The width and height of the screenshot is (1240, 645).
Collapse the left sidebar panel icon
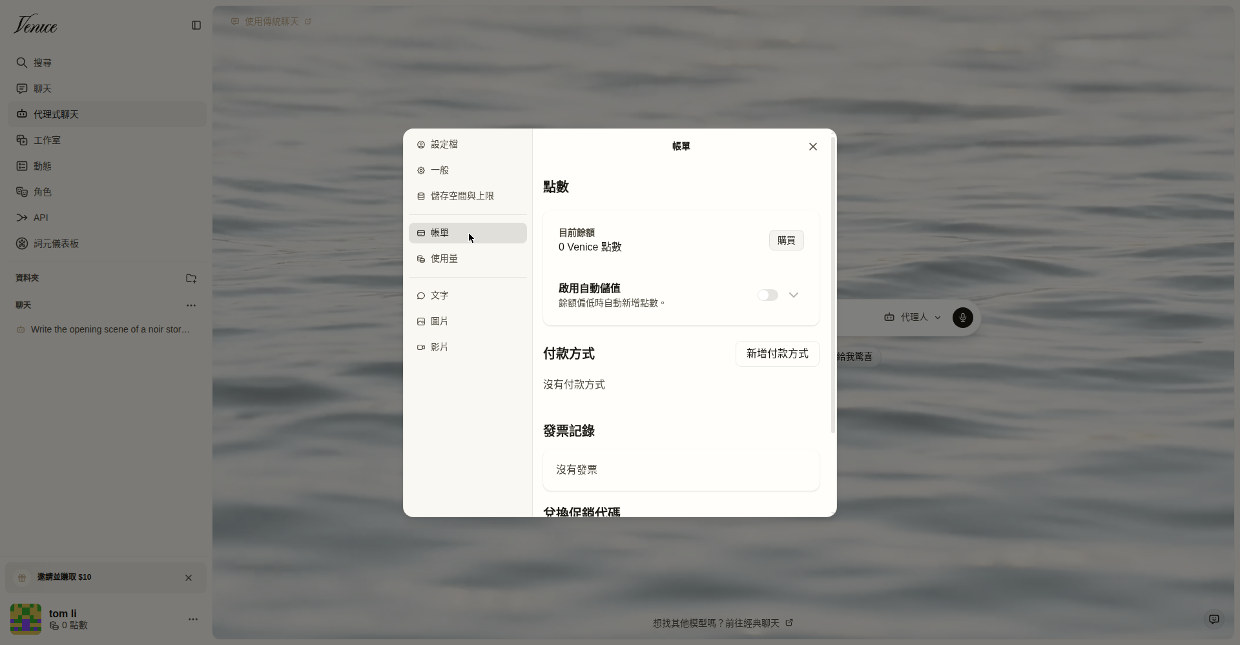click(x=196, y=25)
